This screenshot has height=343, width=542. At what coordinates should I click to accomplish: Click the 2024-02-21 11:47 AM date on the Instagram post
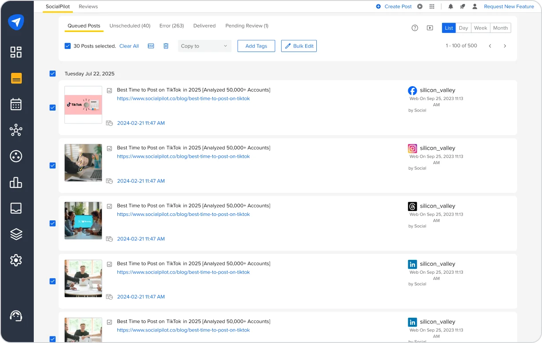pyautogui.click(x=141, y=181)
